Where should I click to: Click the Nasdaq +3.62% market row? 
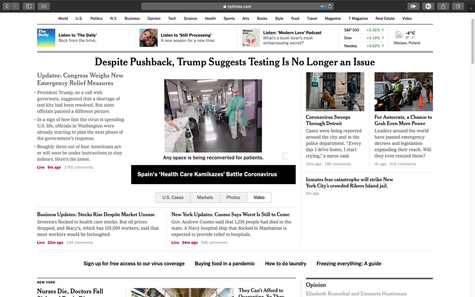[x=364, y=46]
